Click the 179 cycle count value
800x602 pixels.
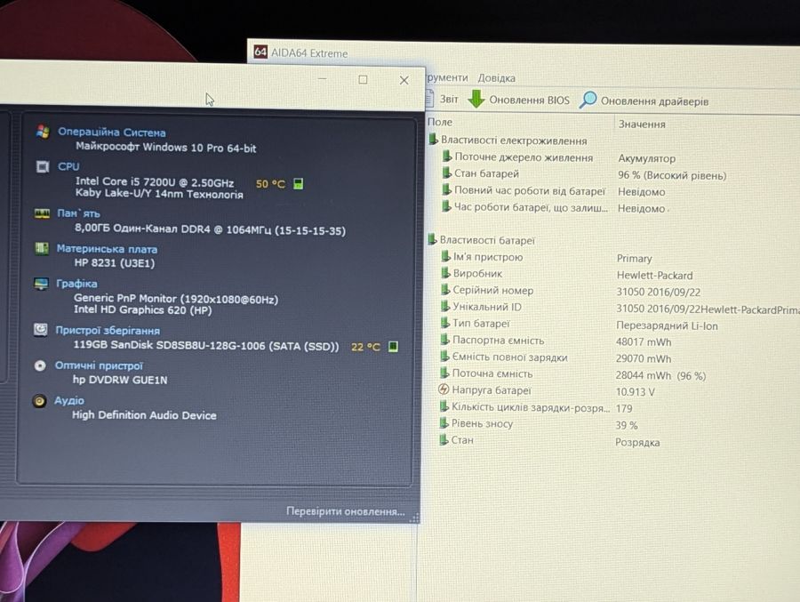[624, 408]
